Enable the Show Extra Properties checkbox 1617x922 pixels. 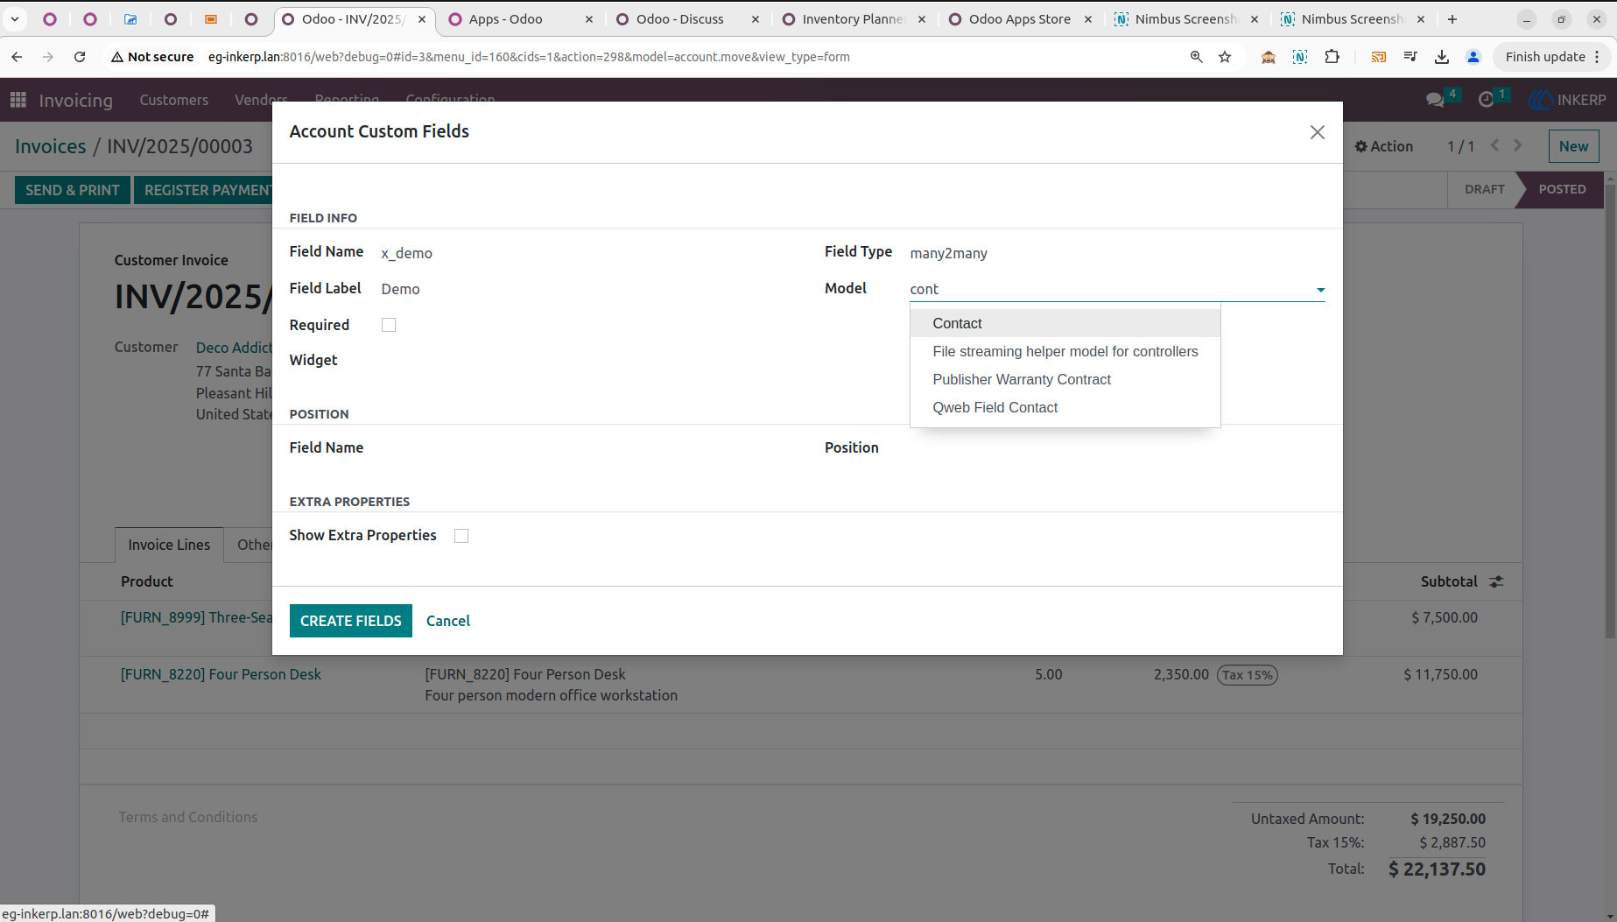click(x=461, y=536)
